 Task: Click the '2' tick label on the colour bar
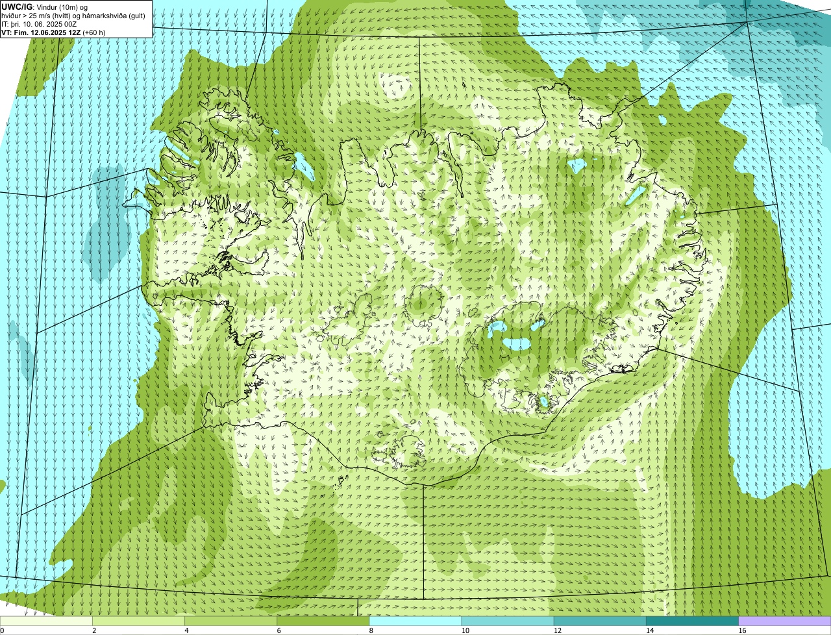point(94,630)
